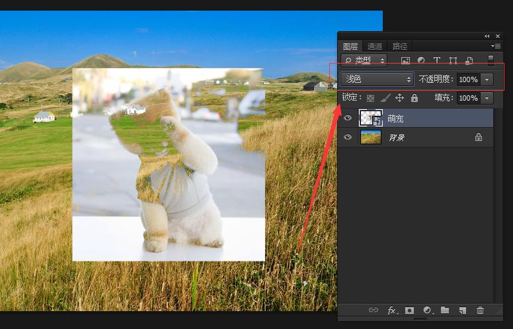Hide the 背景 layer with eye icon
The height and width of the screenshot is (329, 513).
pos(348,138)
